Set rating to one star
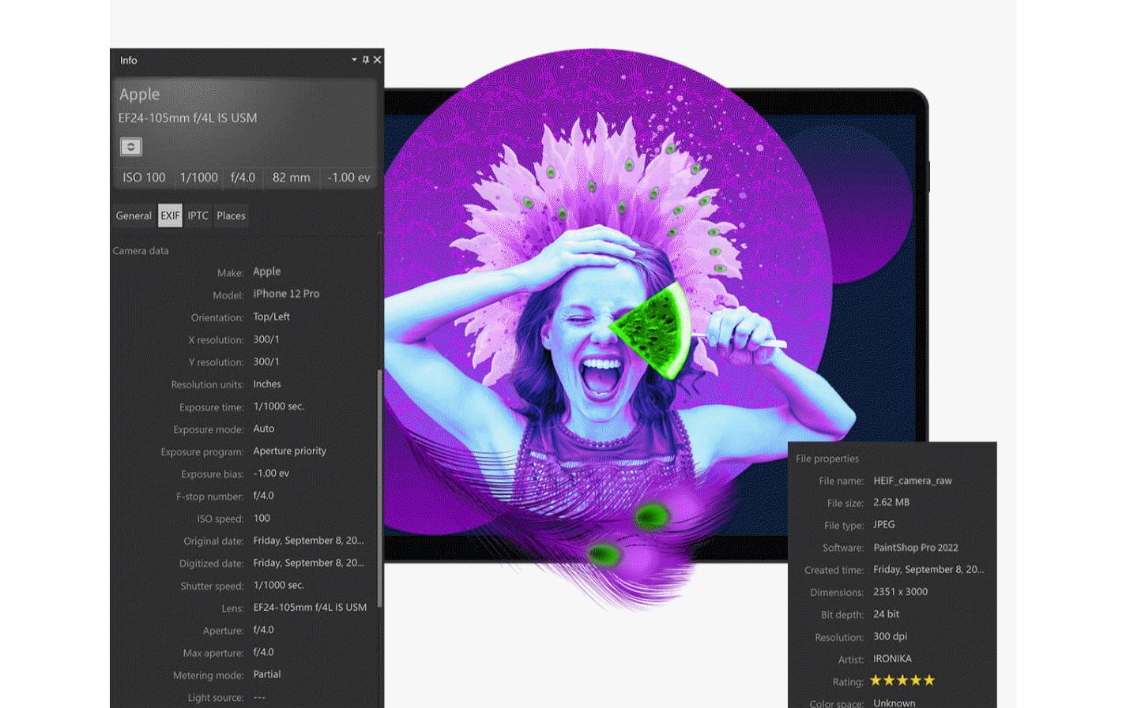1126x708 pixels. [876, 680]
